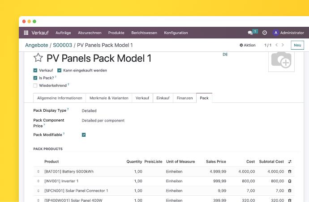Screen dimensions: 309x202
Task: Edit the product name field
Action: pos(99,58)
